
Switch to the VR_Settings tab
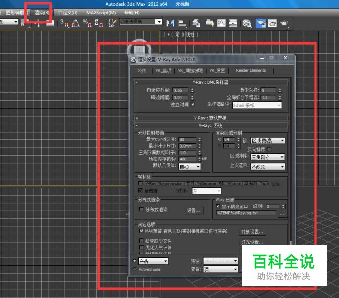coord(217,70)
